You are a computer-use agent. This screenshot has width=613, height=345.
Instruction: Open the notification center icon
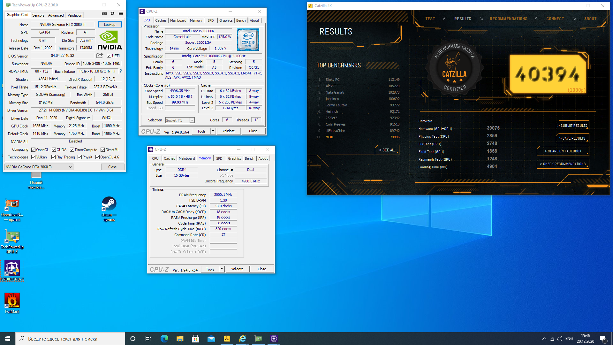603,339
